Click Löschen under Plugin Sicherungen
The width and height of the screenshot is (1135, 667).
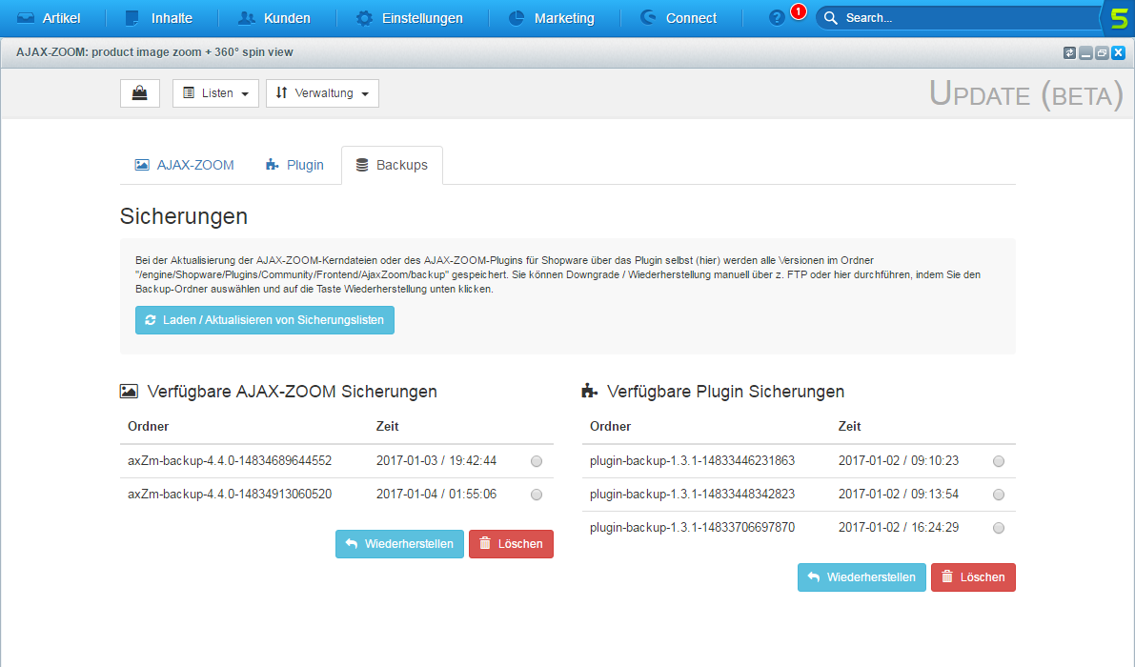pos(973,577)
